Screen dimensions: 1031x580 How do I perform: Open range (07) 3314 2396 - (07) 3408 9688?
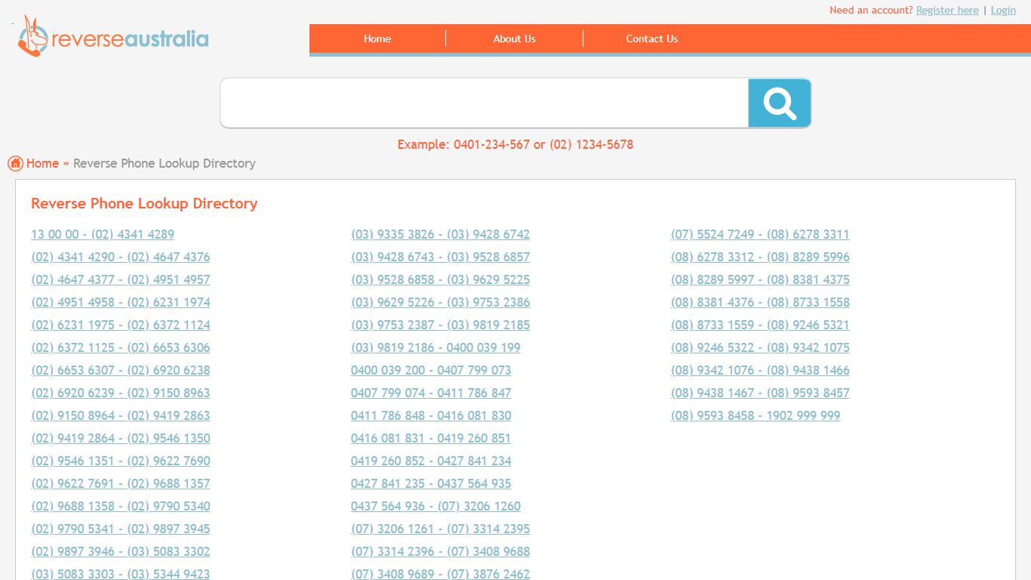(441, 551)
